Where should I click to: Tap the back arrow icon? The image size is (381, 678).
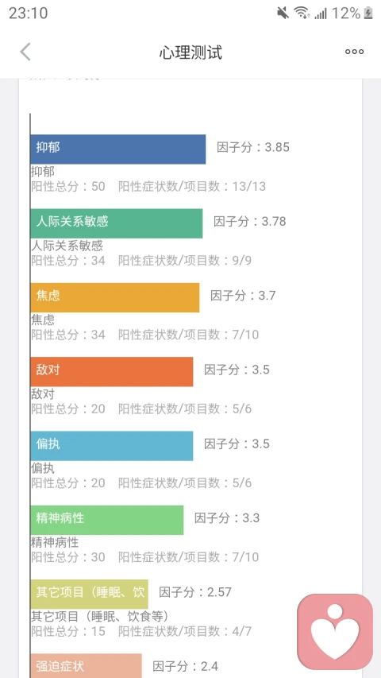click(25, 52)
